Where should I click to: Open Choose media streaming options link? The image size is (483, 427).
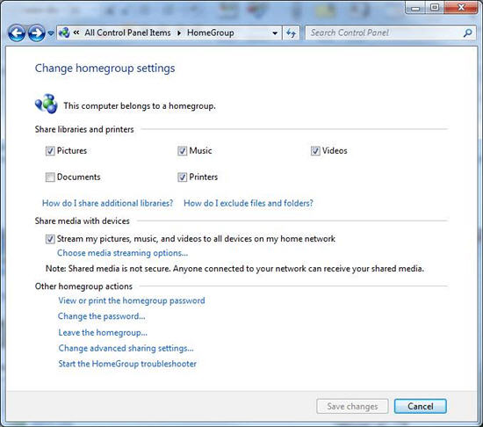click(x=122, y=253)
